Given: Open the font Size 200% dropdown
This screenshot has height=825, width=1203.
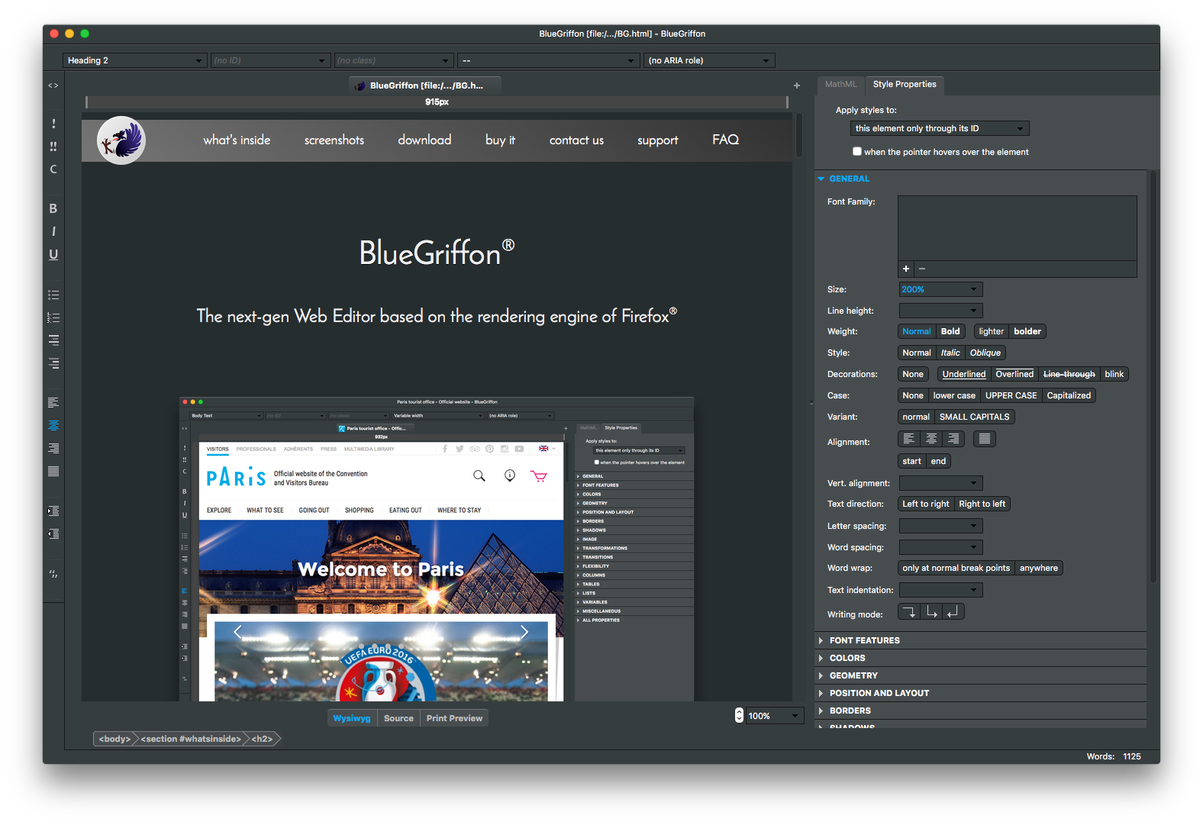Looking at the screenshot, I should pos(940,289).
